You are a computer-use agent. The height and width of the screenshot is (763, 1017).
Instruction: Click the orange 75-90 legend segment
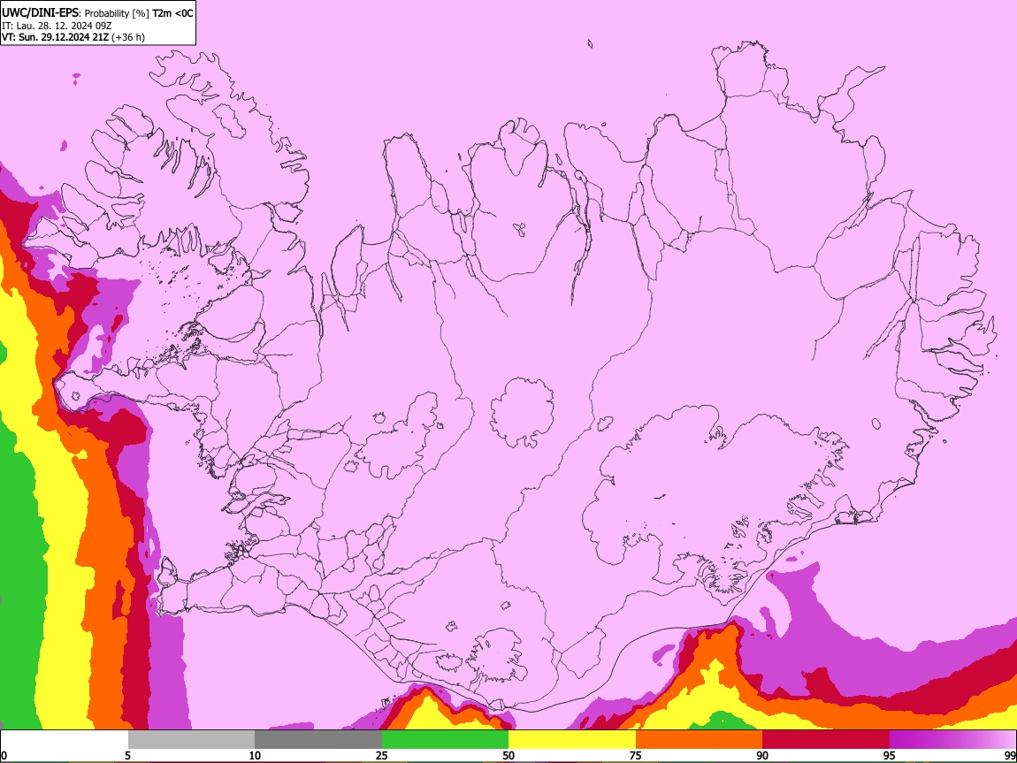tap(700, 740)
